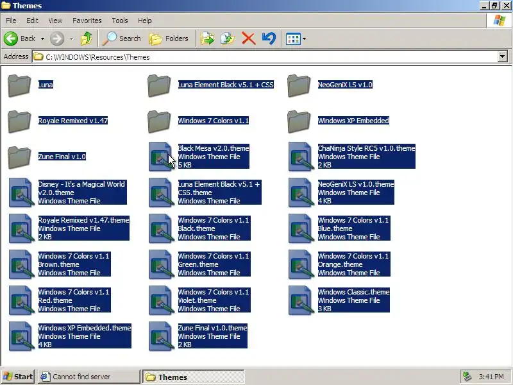The width and height of the screenshot is (513, 385).
Task: Click the Copy To toolbar icon
Action: tap(228, 38)
